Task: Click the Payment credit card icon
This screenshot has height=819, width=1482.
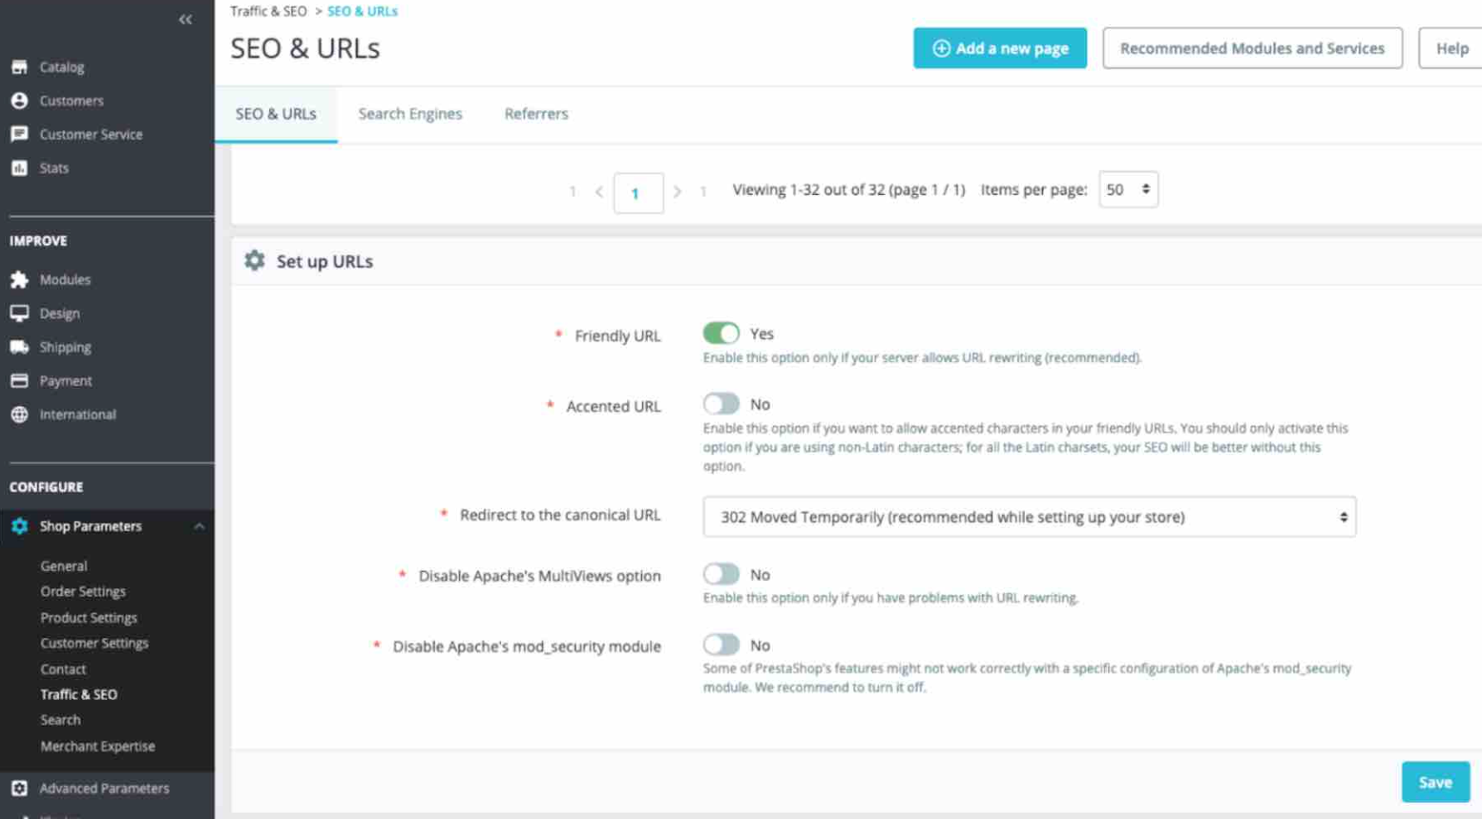Action: 19,381
